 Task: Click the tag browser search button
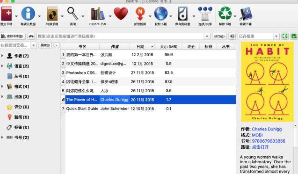click(45, 45)
